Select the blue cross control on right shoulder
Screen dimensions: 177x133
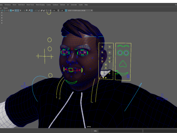point(162,98)
